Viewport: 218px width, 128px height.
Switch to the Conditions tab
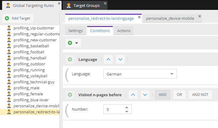point(100,31)
